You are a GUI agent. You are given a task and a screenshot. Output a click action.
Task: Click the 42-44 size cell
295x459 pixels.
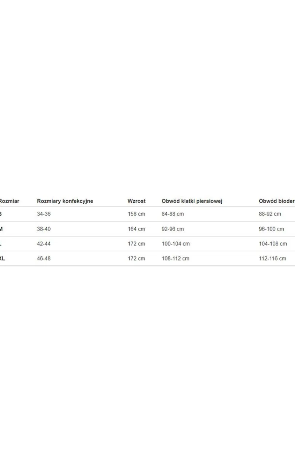pos(44,244)
